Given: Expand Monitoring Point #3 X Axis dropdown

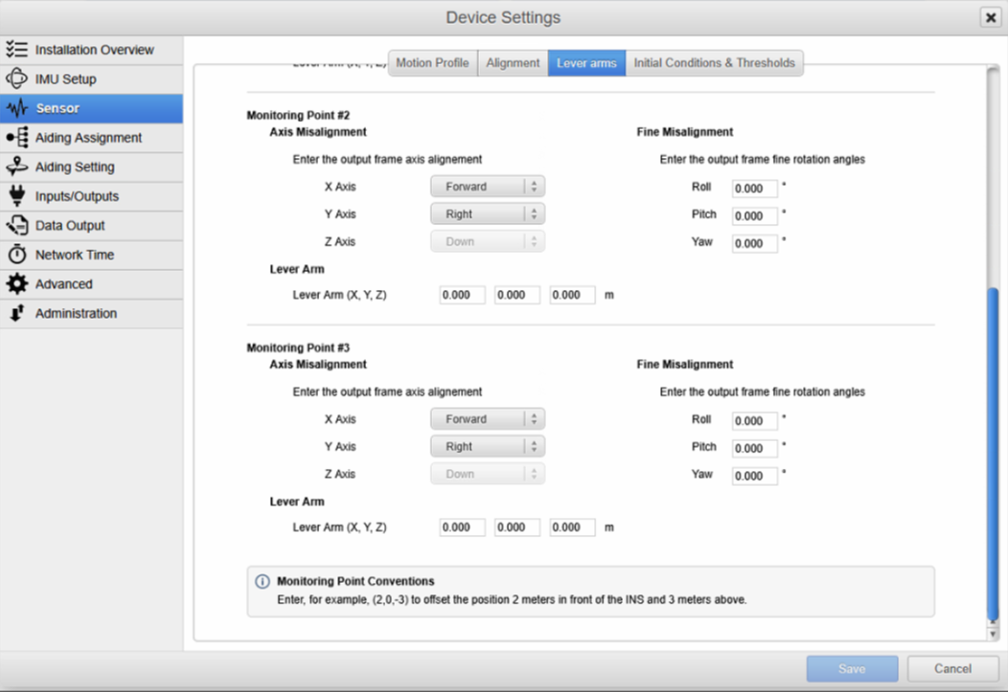Looking at the screenshot, I should [487, 419].
